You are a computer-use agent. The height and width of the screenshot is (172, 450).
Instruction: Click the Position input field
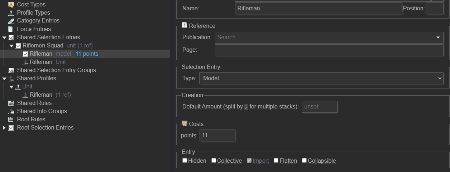click(x=435, y=8)
